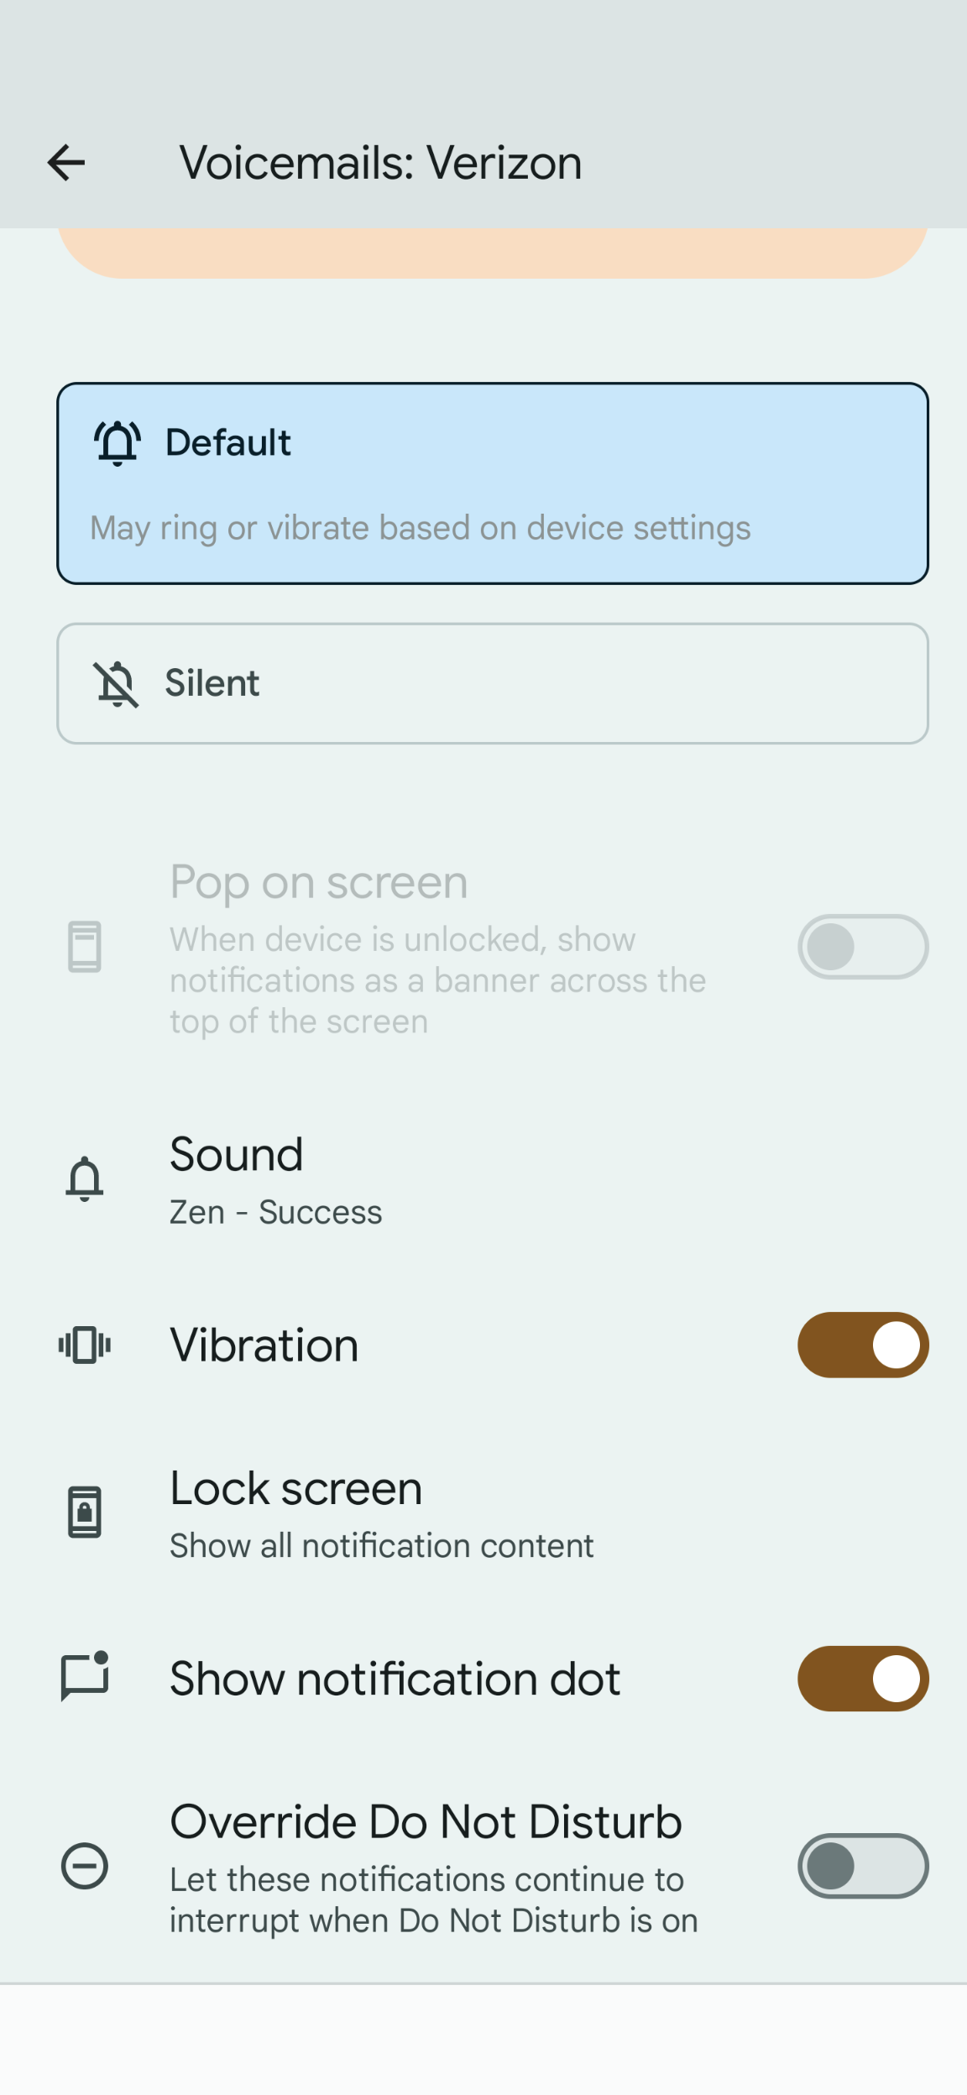Click the lock screen phone icon

[x=85, y=1512]
